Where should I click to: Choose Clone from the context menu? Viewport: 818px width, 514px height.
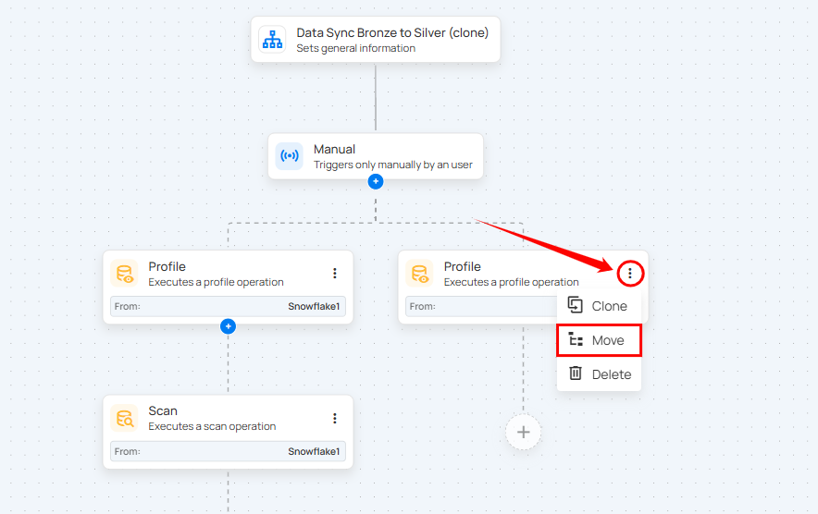(x=599, y=306)
